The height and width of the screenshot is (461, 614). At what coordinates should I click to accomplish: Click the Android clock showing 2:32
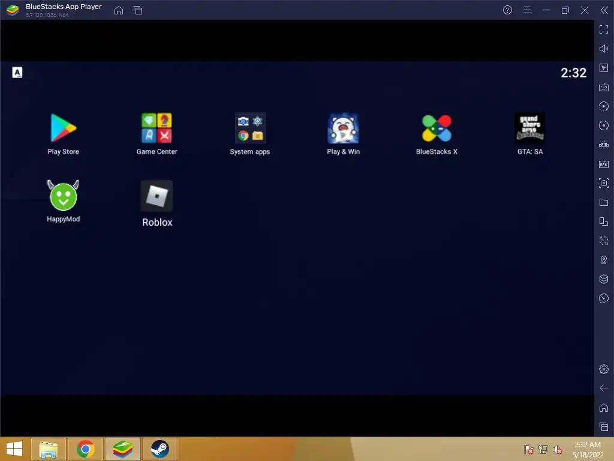[x=573, y=73]
